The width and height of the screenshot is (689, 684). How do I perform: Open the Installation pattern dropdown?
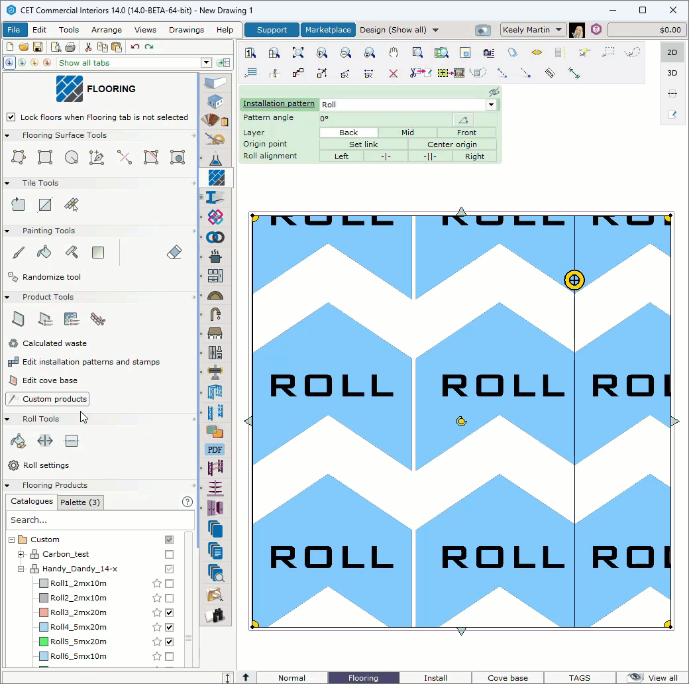tap(491, 105)
